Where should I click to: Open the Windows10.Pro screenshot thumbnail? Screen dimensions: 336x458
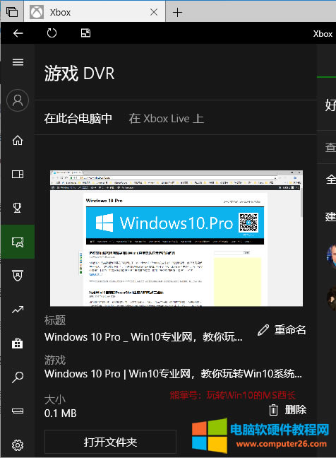click(176, 238)
